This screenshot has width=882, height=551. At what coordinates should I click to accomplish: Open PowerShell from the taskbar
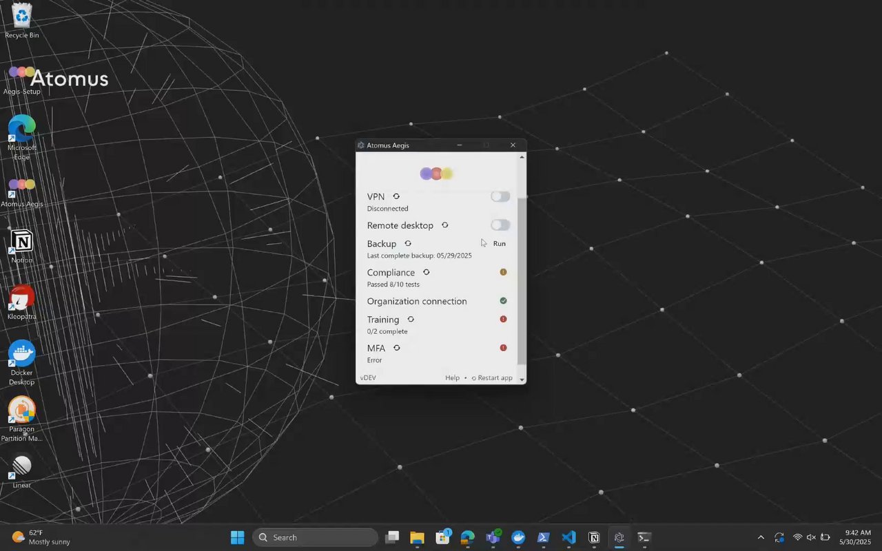[x=543, y=537]
